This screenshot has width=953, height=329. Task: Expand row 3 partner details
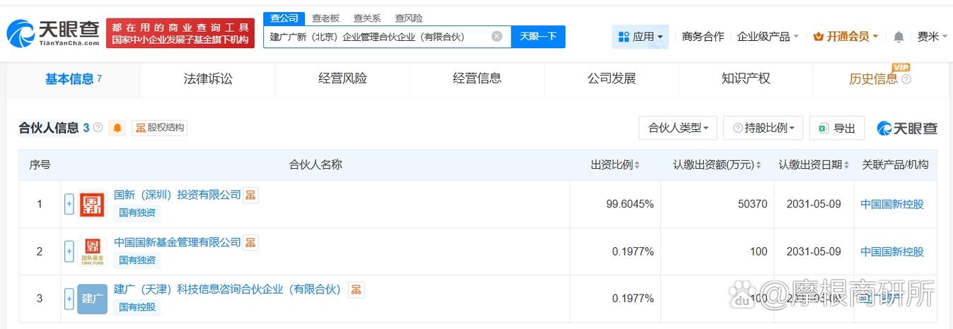pyautogui.click(x=69, y=299)
